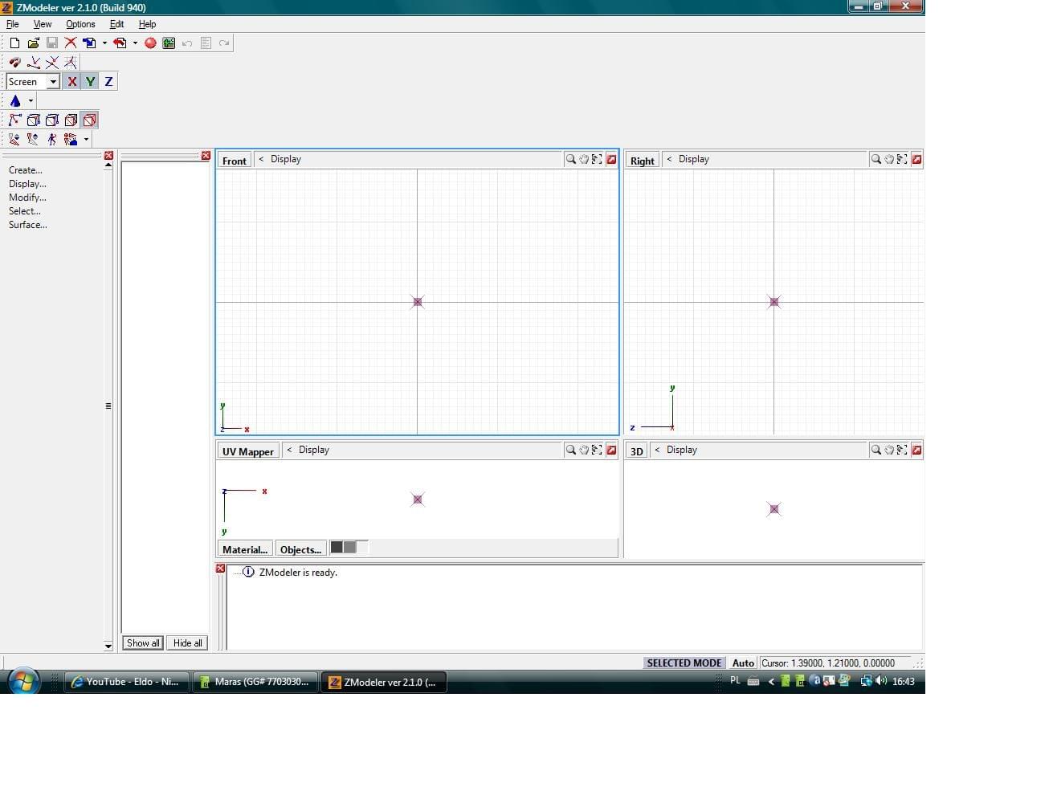
Task: Open the View menu
Action: click(43, 24)
